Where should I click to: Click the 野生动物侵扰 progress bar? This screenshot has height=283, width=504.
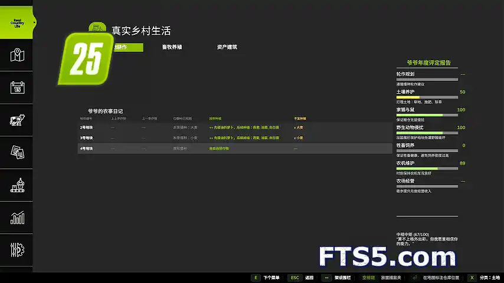(x=427, y=133)
